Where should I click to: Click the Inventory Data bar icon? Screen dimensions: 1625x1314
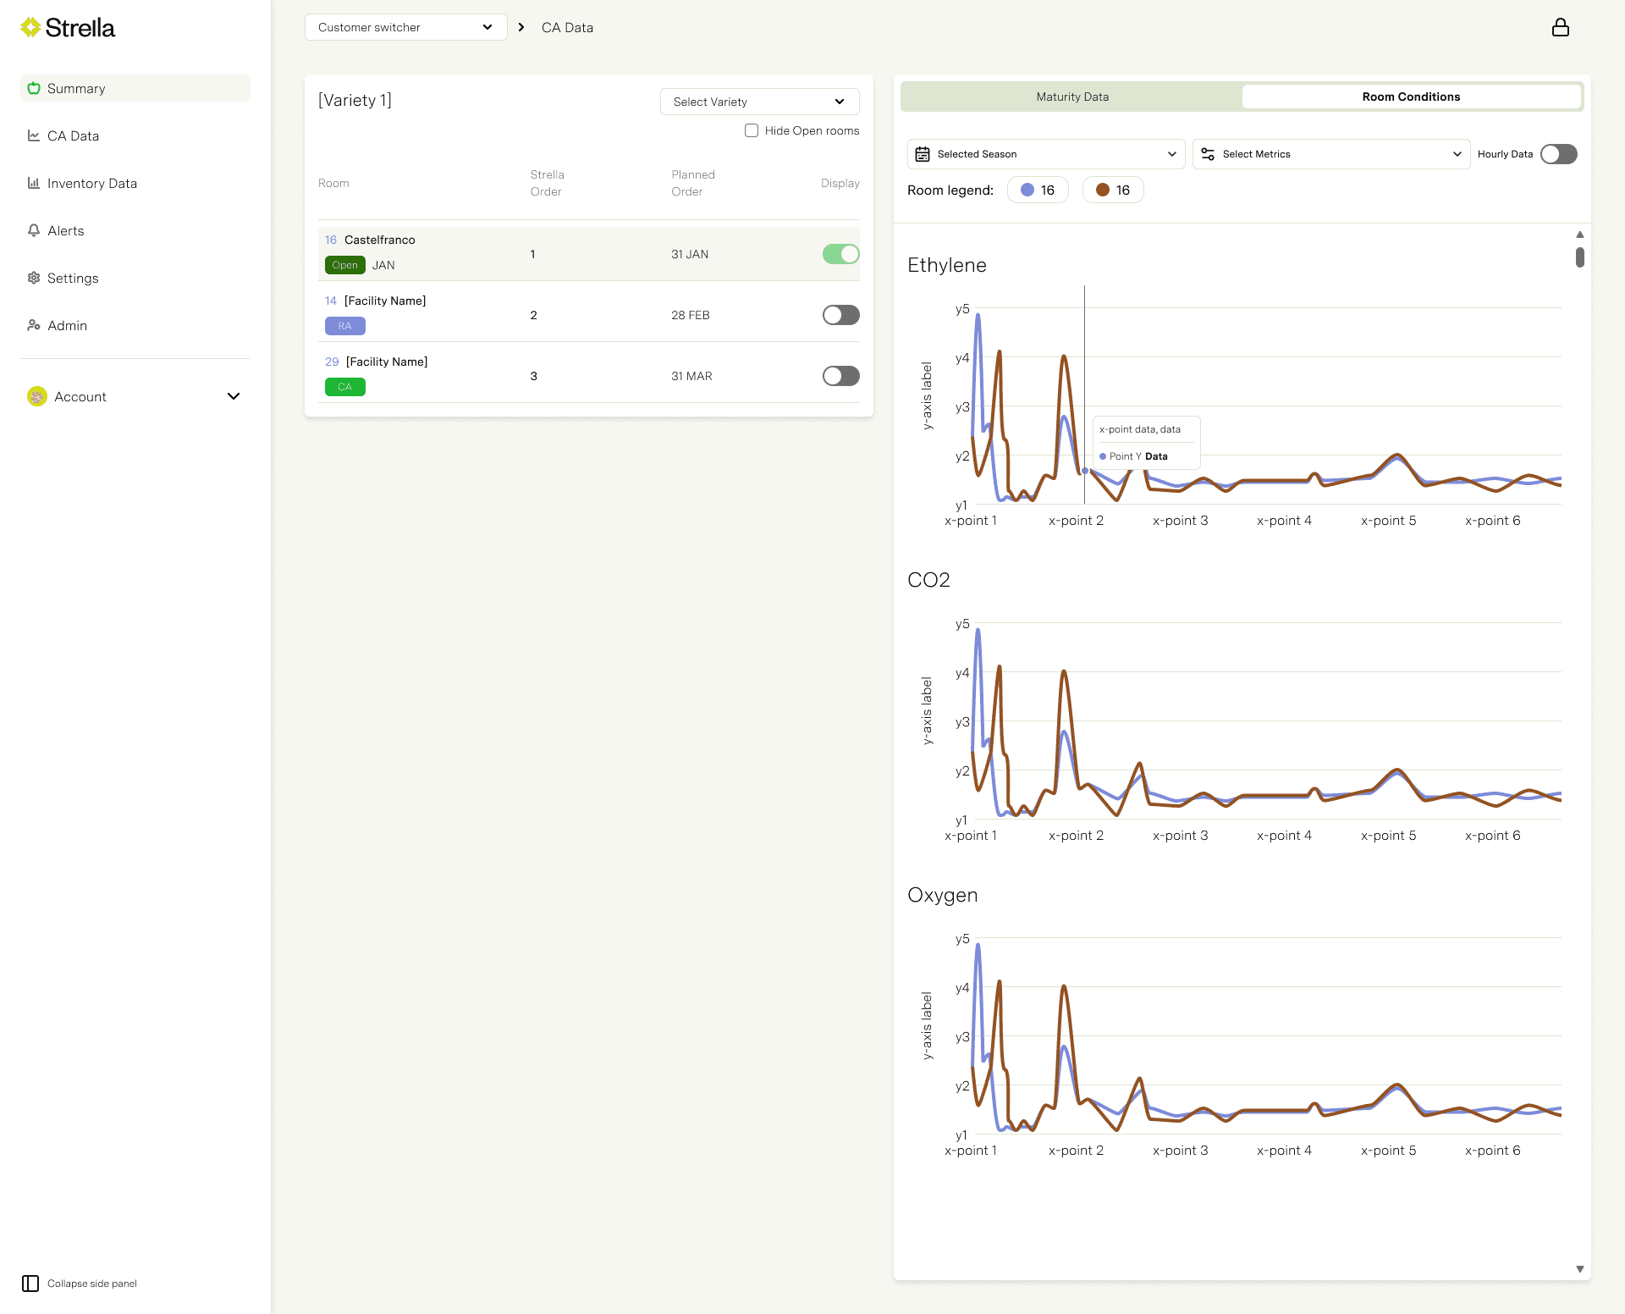34,183
